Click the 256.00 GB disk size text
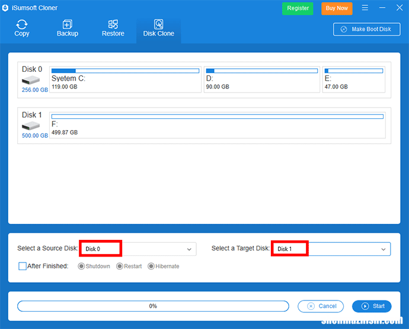409x329 pixels. pyautogui.click(x=35, y=90)
